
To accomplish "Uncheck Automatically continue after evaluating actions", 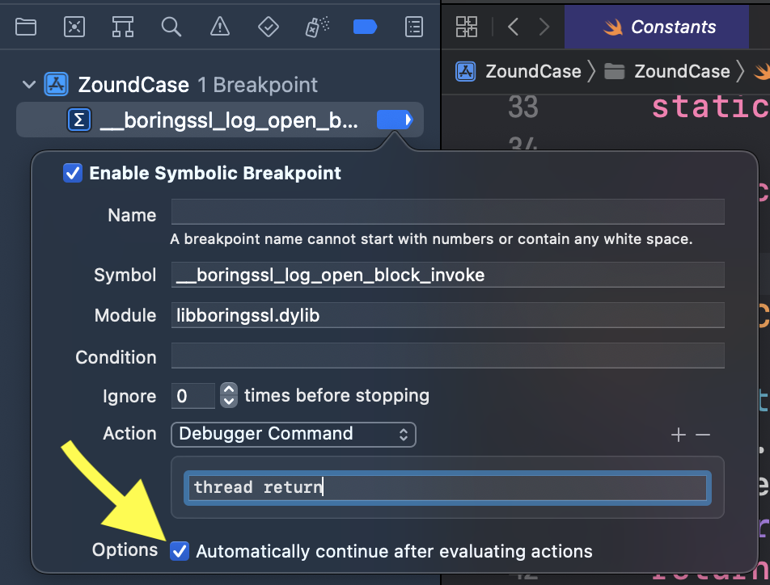I will point(180,551).
